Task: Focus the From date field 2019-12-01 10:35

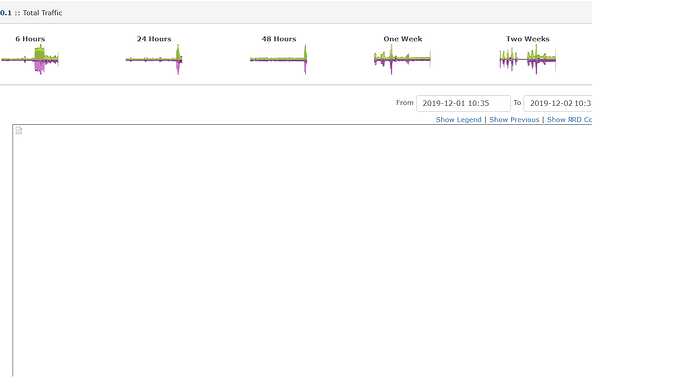Action: point(463,103)
